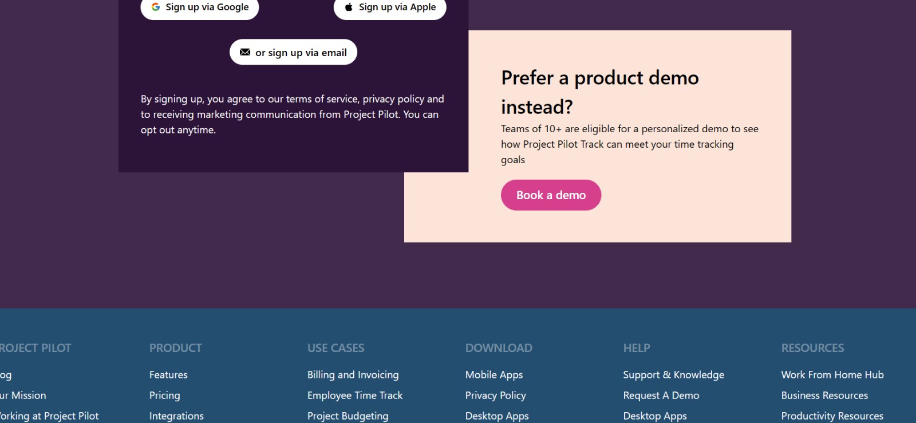Open the Integrations link

click(x=176, y=416)
